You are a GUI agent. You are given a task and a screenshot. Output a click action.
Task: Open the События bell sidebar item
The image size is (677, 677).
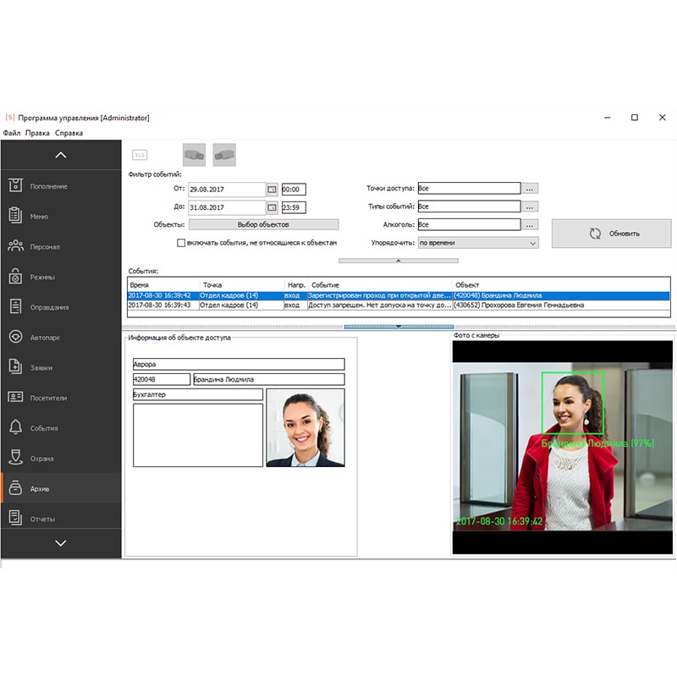pyautogui.click(x=44, y=428)
